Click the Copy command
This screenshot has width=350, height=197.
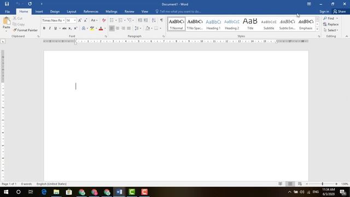(x=19, y=24)
